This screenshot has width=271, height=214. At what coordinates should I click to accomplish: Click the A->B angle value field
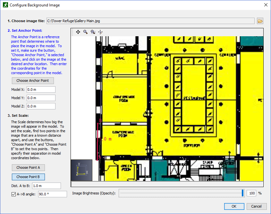pos(53,194)
